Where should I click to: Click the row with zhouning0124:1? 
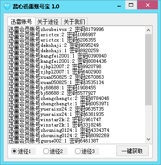click(x=59, y=130)
